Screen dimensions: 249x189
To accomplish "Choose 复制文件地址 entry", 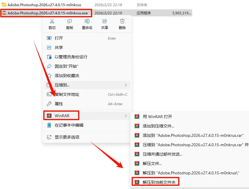I will click(x=87, y=94).
